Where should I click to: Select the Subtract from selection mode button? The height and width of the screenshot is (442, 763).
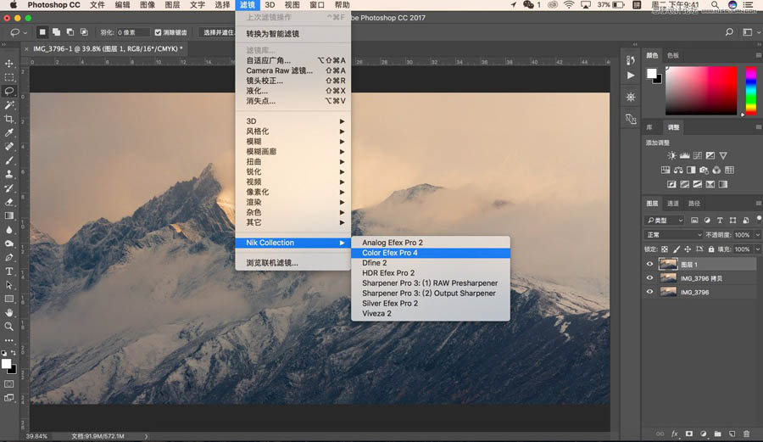[70, 32]
